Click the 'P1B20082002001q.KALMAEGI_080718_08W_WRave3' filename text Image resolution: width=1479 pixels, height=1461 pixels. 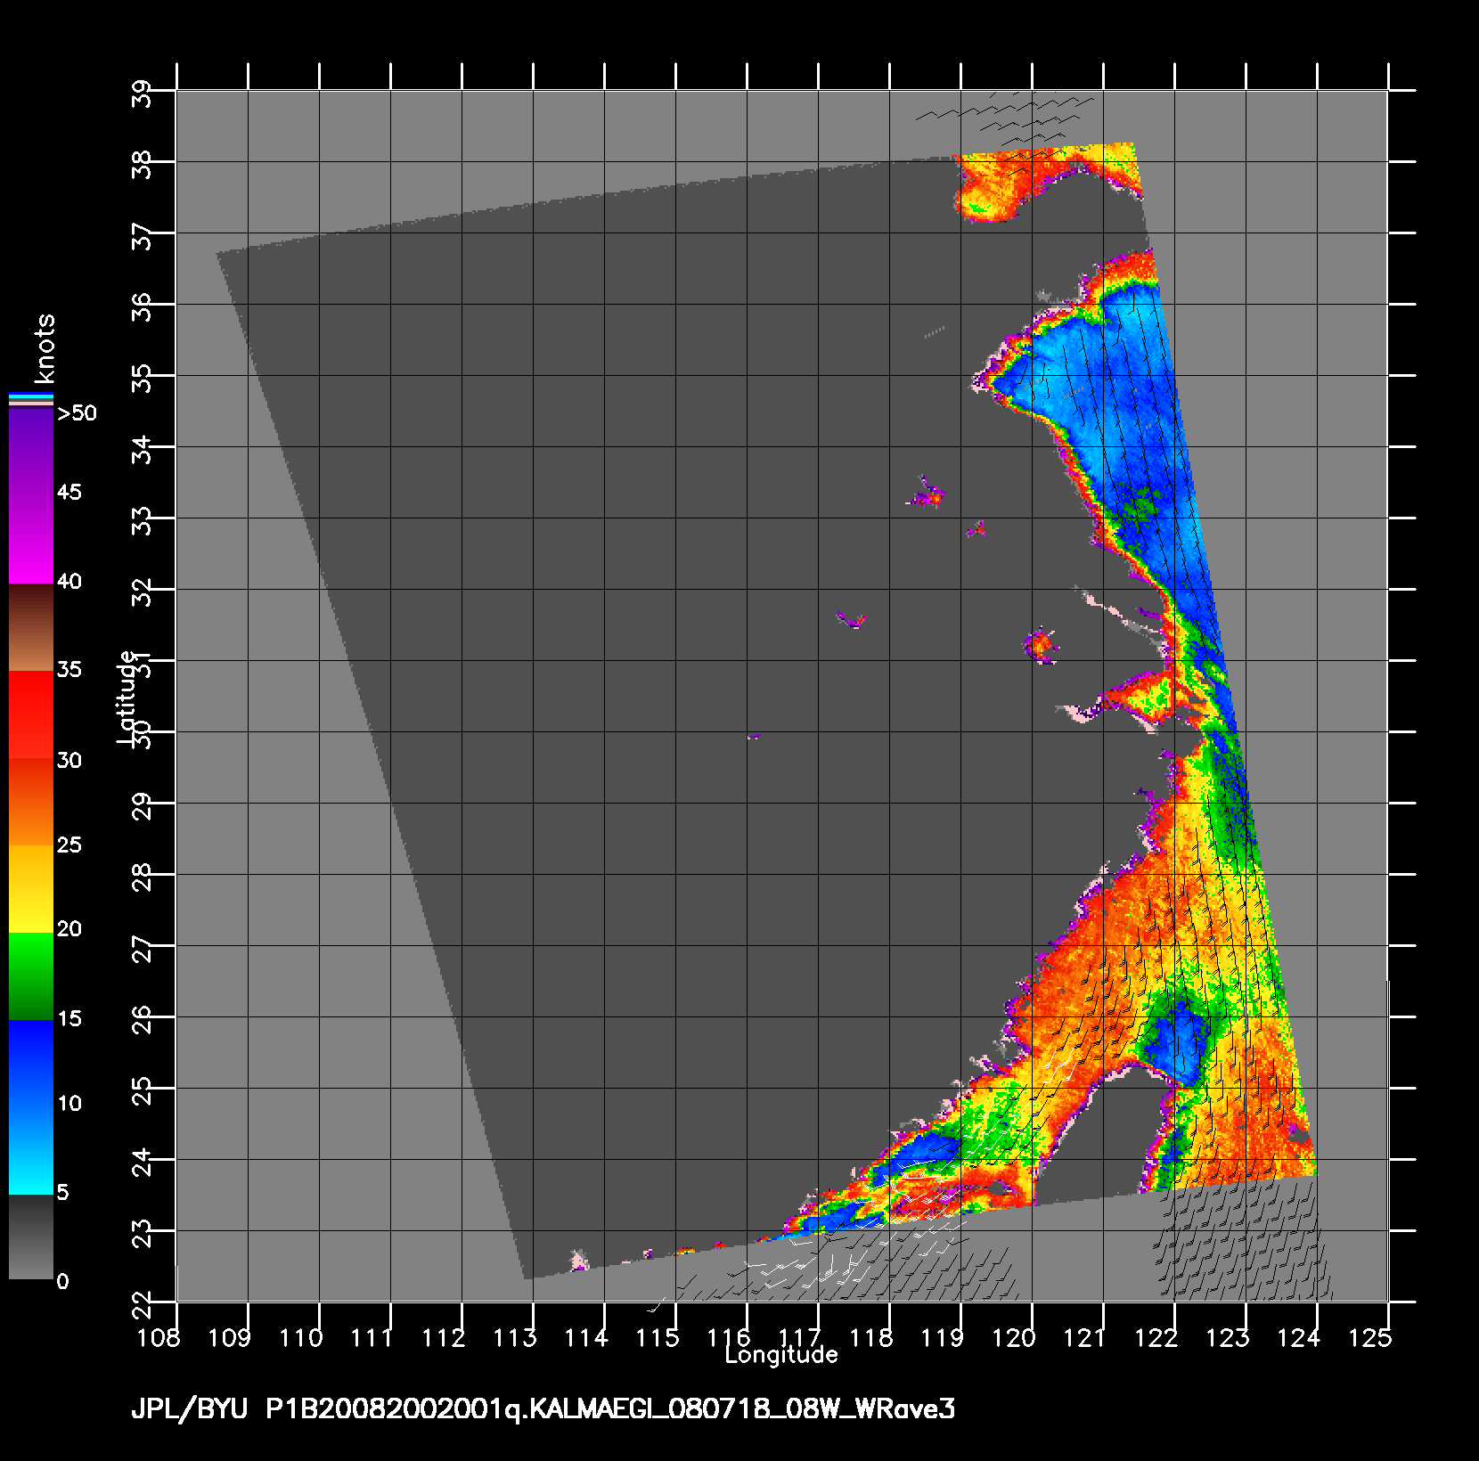tap(610, 1409)
